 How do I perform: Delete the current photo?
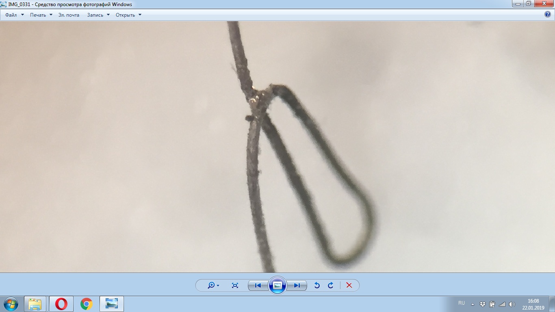coord(349,285)
